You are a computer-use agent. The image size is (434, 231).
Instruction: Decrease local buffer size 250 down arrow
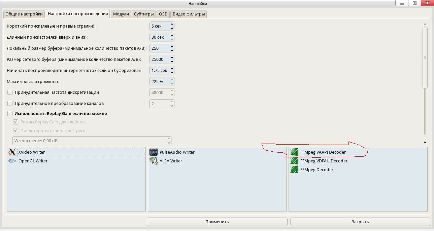click(x=172, y=50)
